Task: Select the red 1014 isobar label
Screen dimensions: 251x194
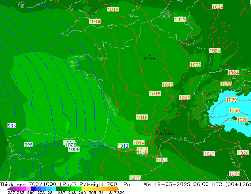Action: pos(139,143)
